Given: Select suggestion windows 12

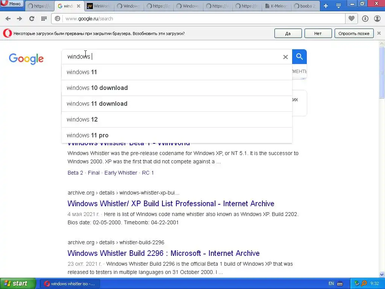Looking at the screenshot, I should tap(177, 119).
